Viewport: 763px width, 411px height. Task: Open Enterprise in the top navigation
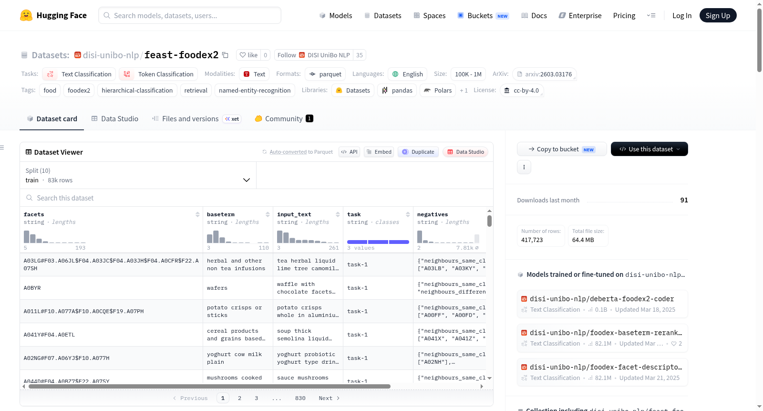580,15
